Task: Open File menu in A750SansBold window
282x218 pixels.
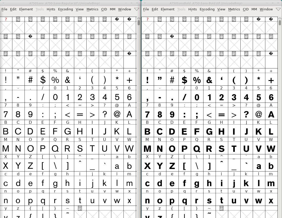Action: pyautogui.click(x=146, y=9)
